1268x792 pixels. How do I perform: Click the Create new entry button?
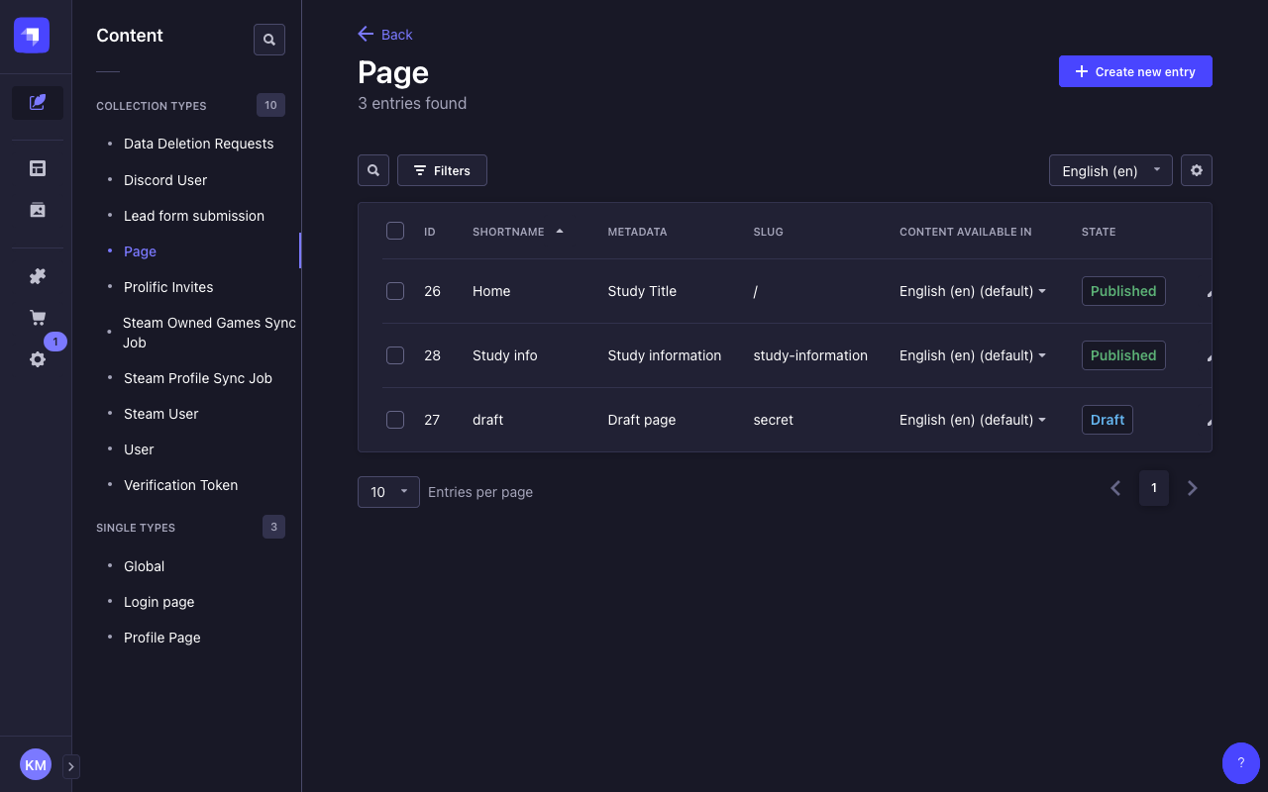(1135, 70)
